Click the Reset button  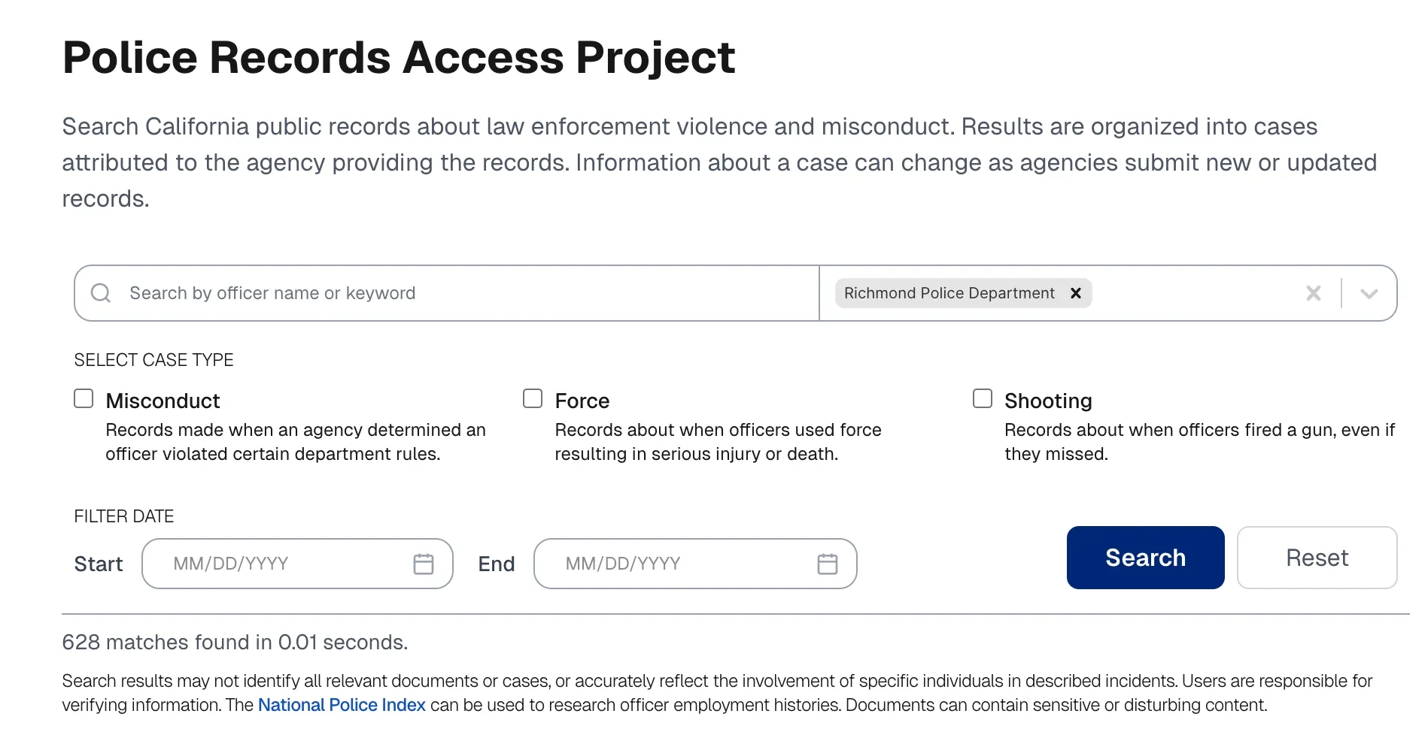(x=1317, y=558)
